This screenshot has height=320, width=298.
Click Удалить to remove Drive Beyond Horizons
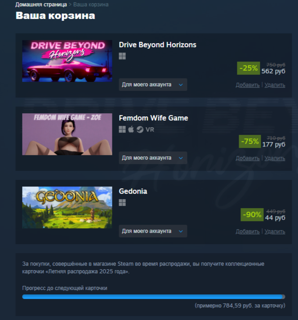coord(275,85)
